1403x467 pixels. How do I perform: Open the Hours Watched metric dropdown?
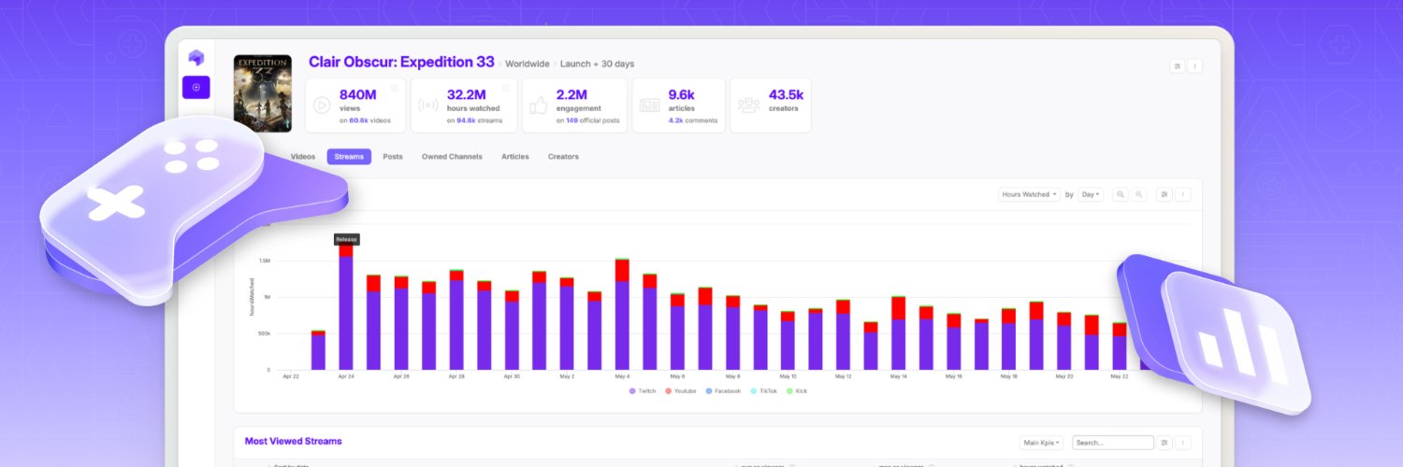pos(1030,194)
